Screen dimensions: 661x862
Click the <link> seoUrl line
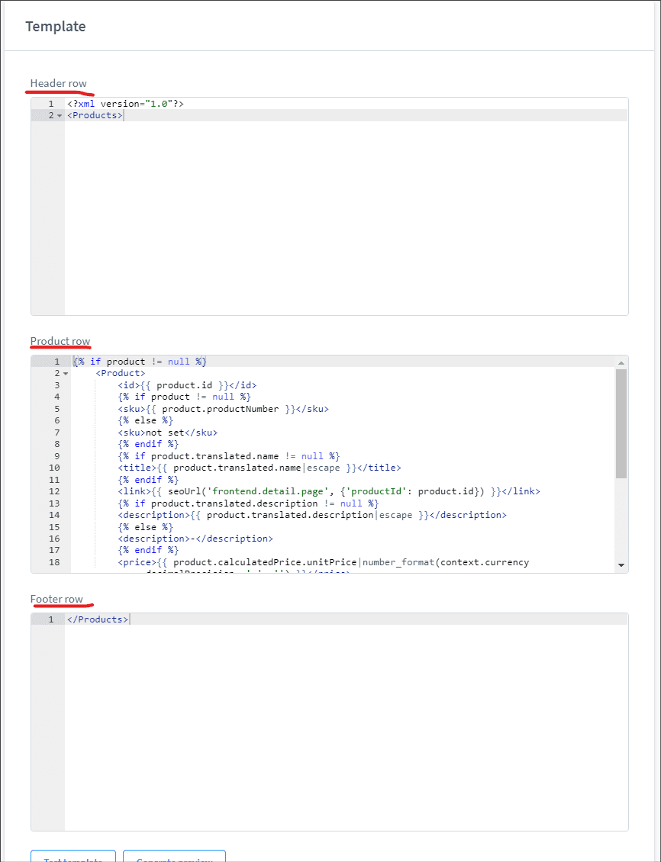click(x=329, y=491)
